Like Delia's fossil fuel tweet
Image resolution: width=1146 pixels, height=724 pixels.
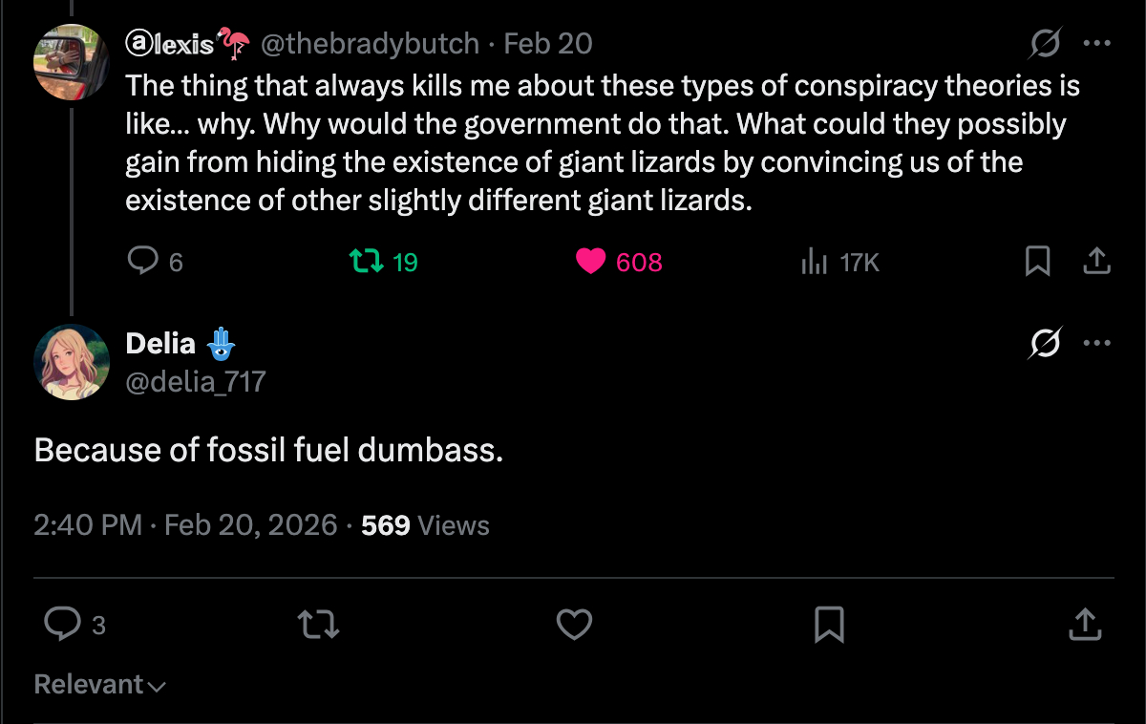coord(574,625)
